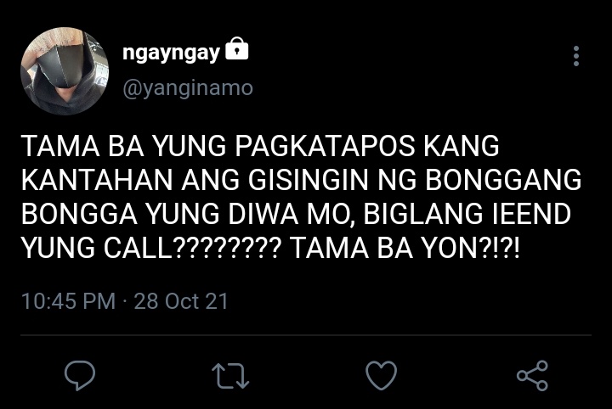The height and width of the screenshot is (409, 612).
Task: View the ngayngay profile avatar photo
Action: tap(65, 71)
